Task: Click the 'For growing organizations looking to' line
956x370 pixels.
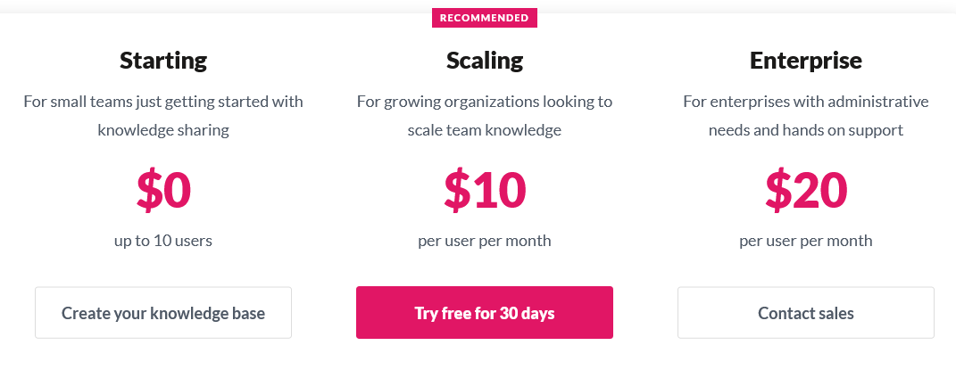Action: (485, 102)
